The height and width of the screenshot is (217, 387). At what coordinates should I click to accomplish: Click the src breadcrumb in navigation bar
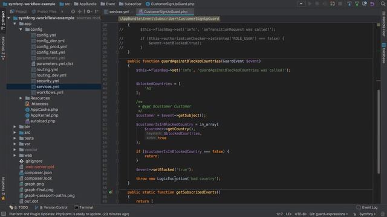[65, 4]
